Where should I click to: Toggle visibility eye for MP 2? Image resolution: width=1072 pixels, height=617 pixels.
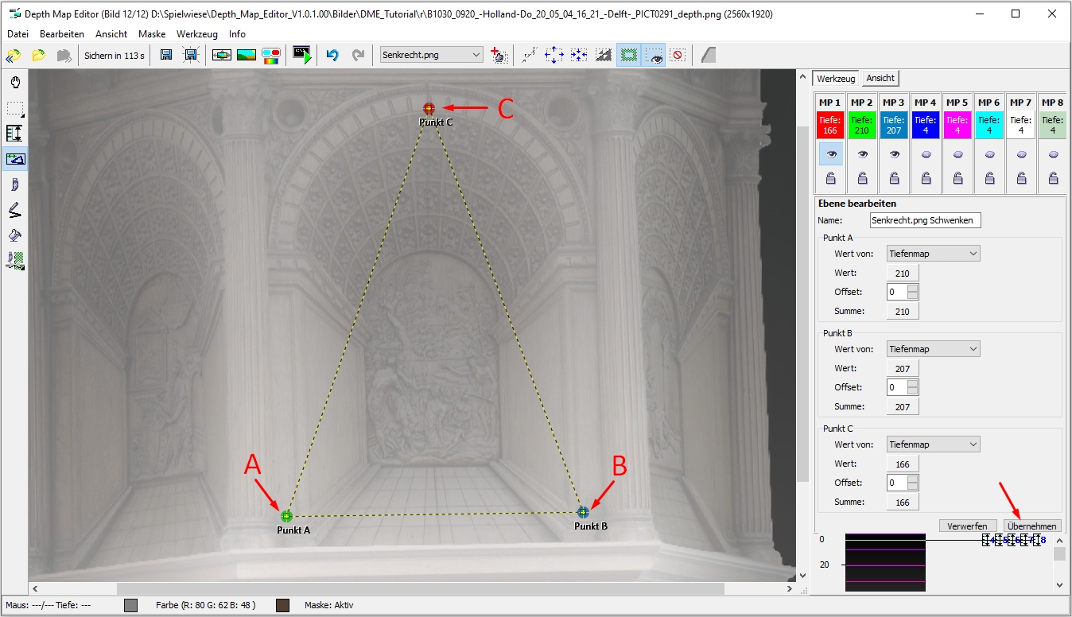tap(862, 154)
